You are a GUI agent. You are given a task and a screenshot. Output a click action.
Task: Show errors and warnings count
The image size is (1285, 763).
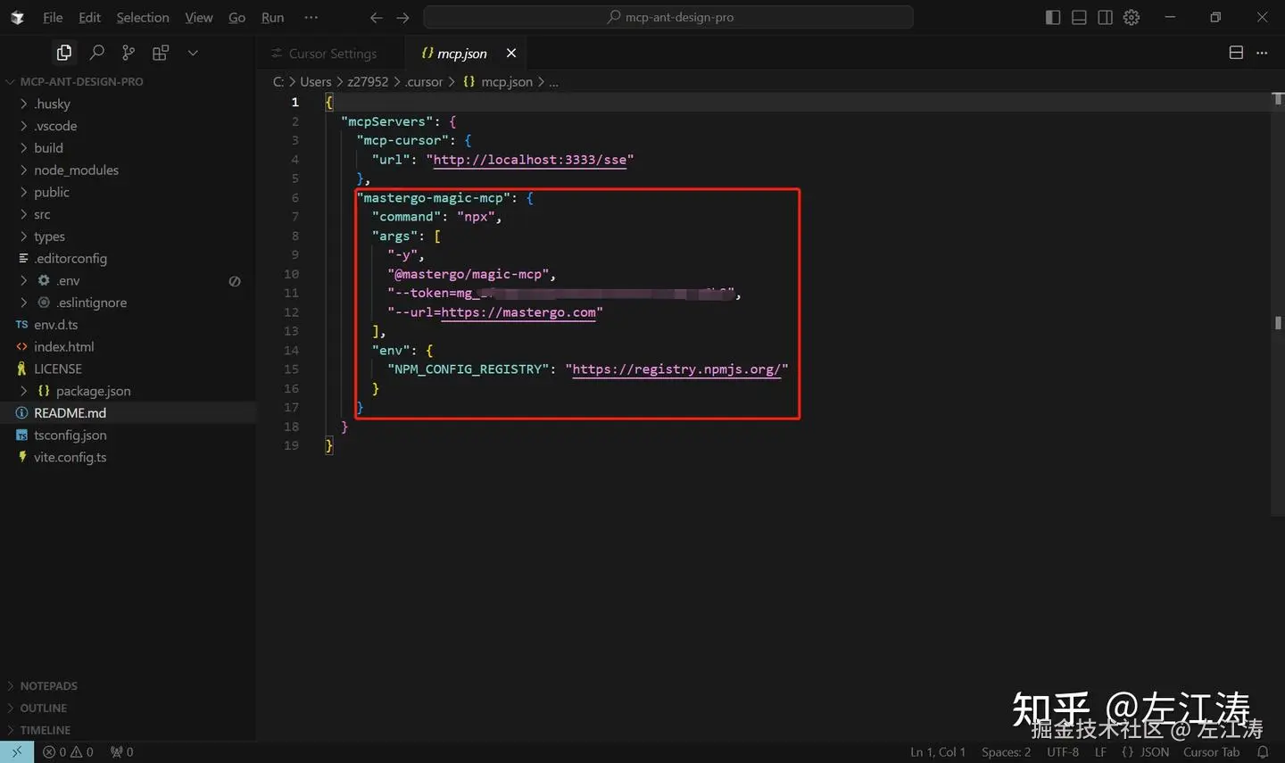pyautogui.click(x=68, y=752)
